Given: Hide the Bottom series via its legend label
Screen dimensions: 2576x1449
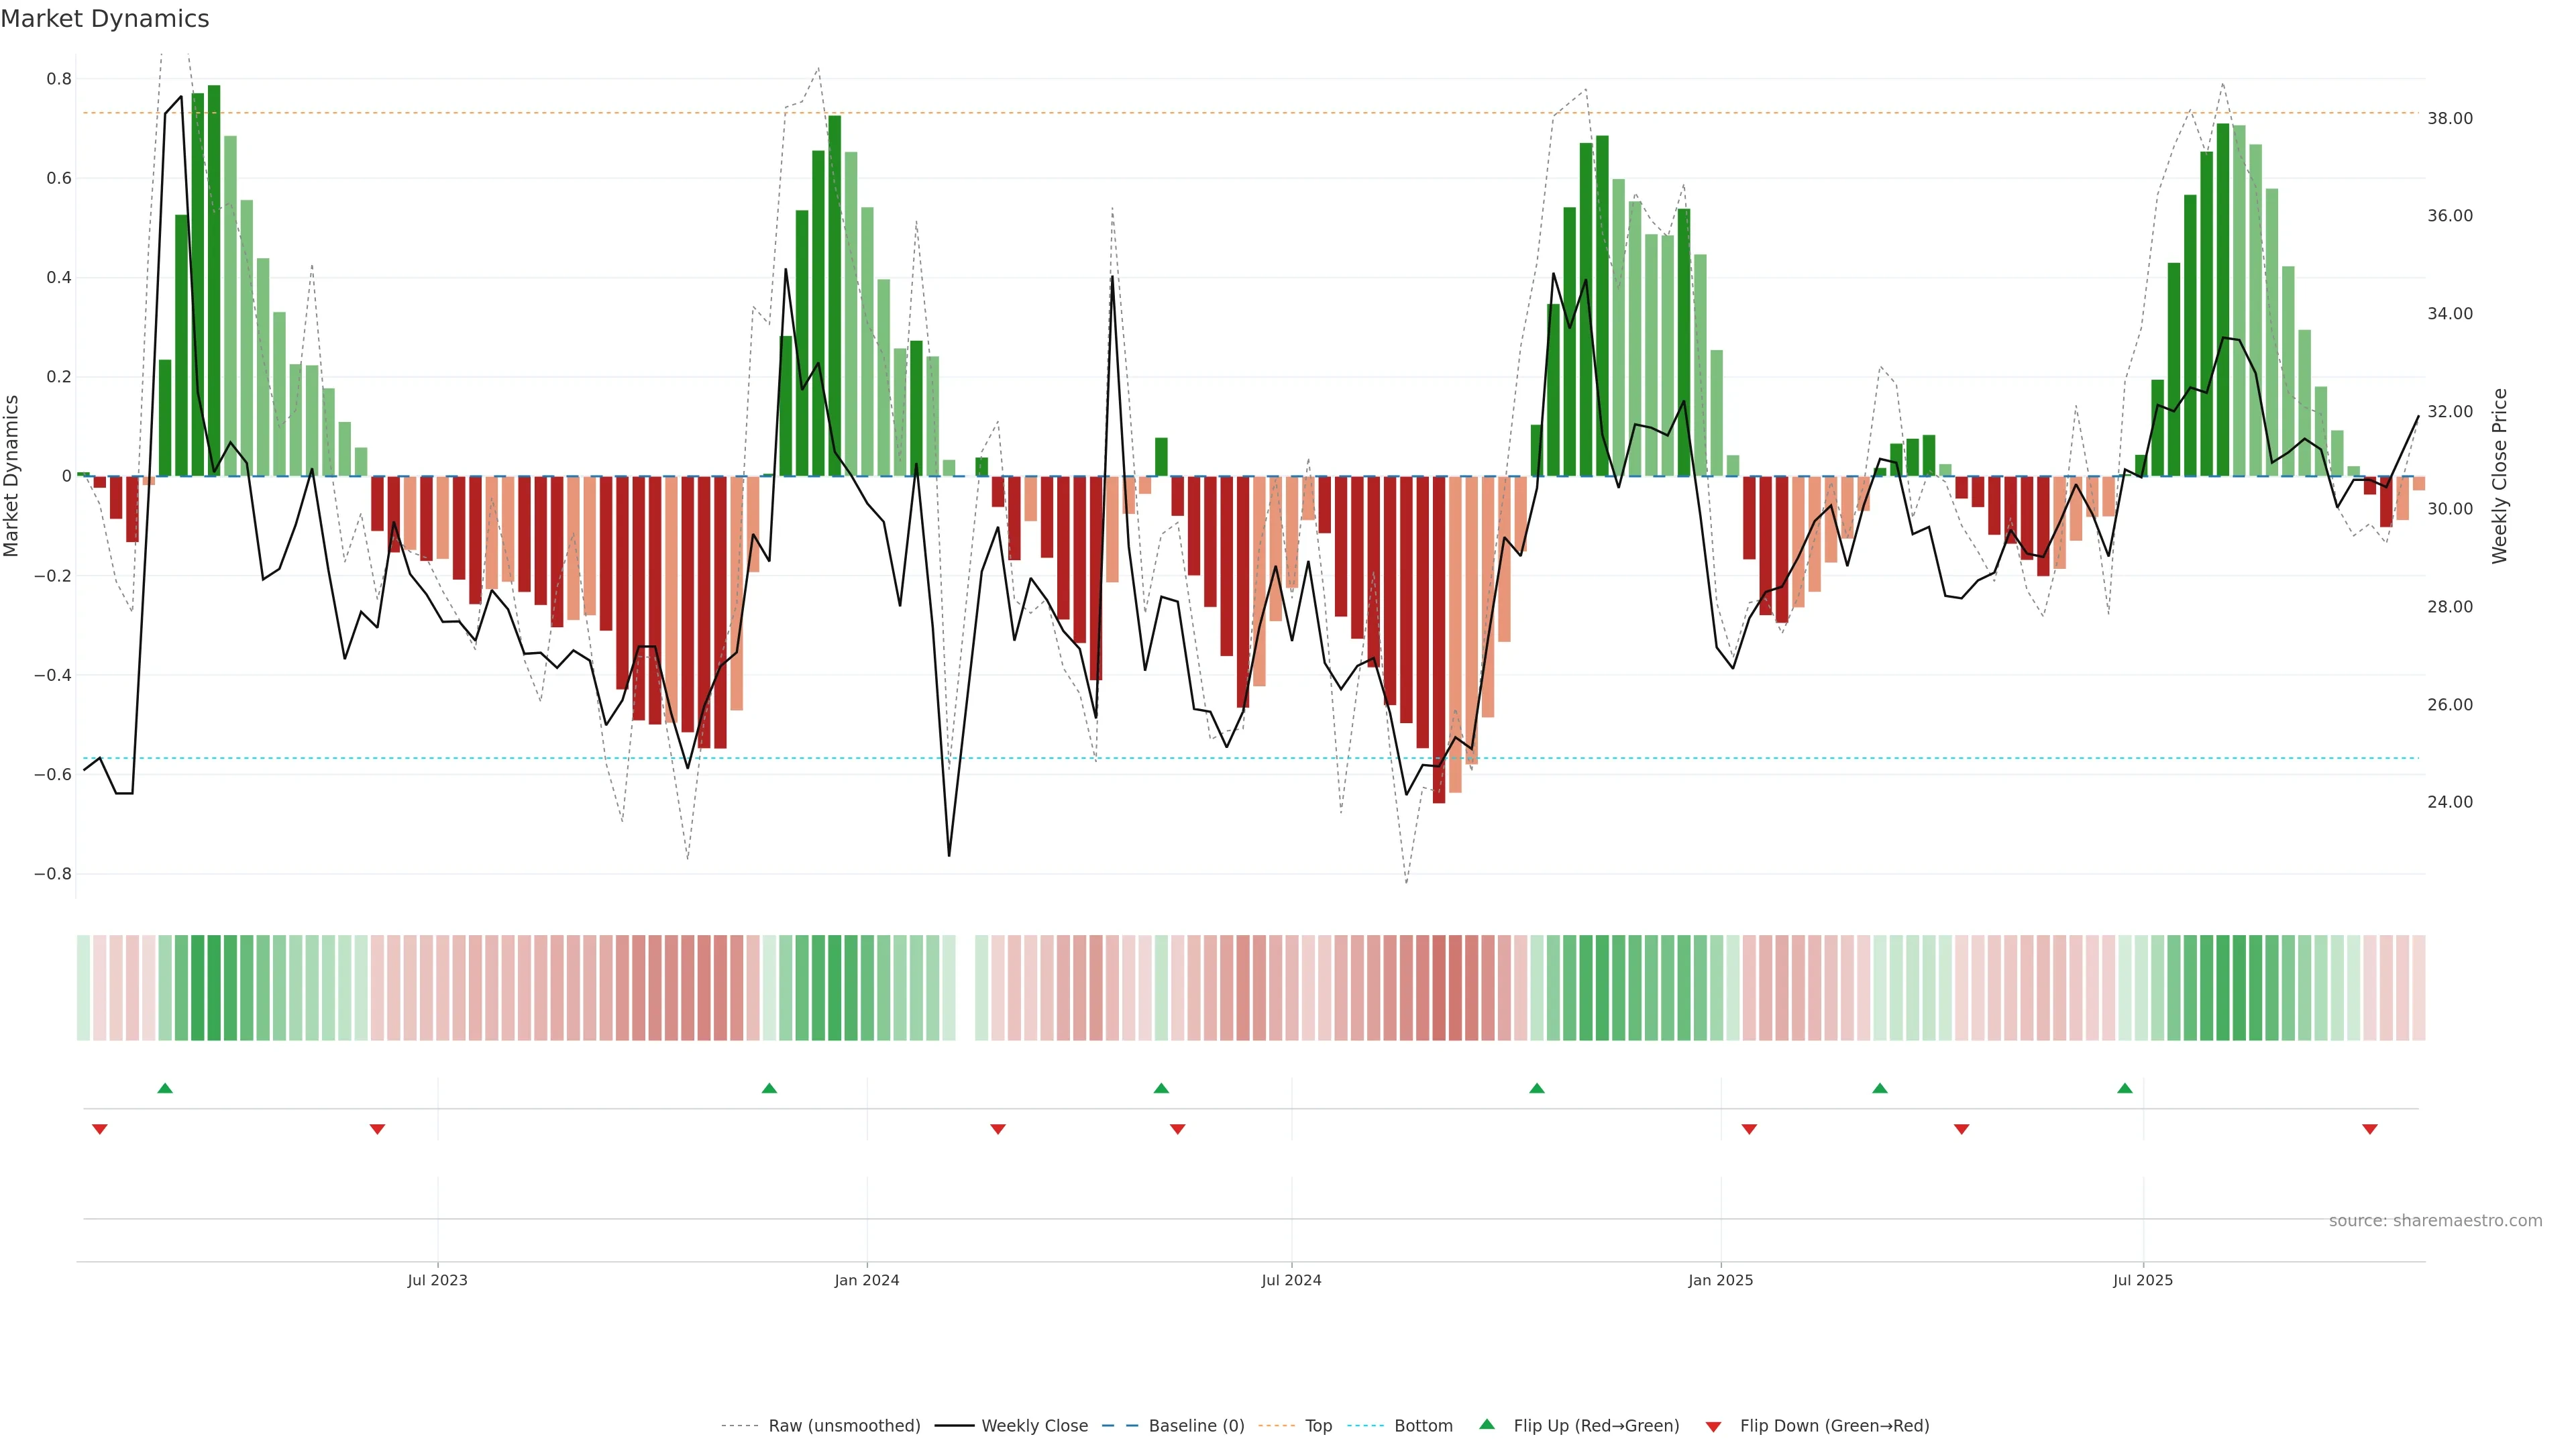Looking at the screenshot, I should pos(1423,1426).
